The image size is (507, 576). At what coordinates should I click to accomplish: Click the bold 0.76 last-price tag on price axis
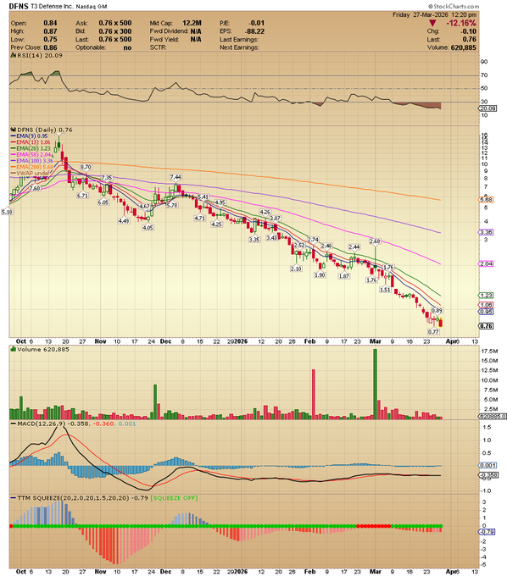pyautogui.click(x=486, y=326)
